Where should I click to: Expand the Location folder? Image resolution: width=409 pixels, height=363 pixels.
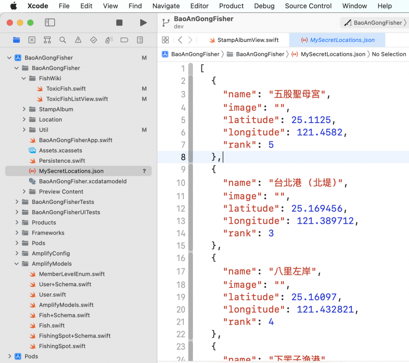click(x=24, y=120)
